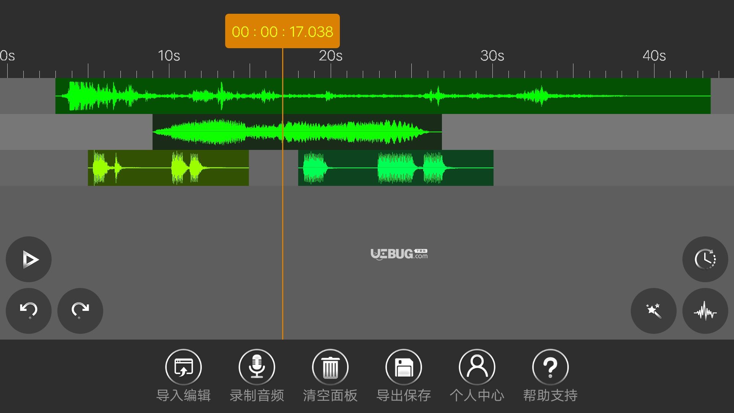Click the 帮助支持 label
The height and width of the screenshot is (413, 734).
(550, 395)
